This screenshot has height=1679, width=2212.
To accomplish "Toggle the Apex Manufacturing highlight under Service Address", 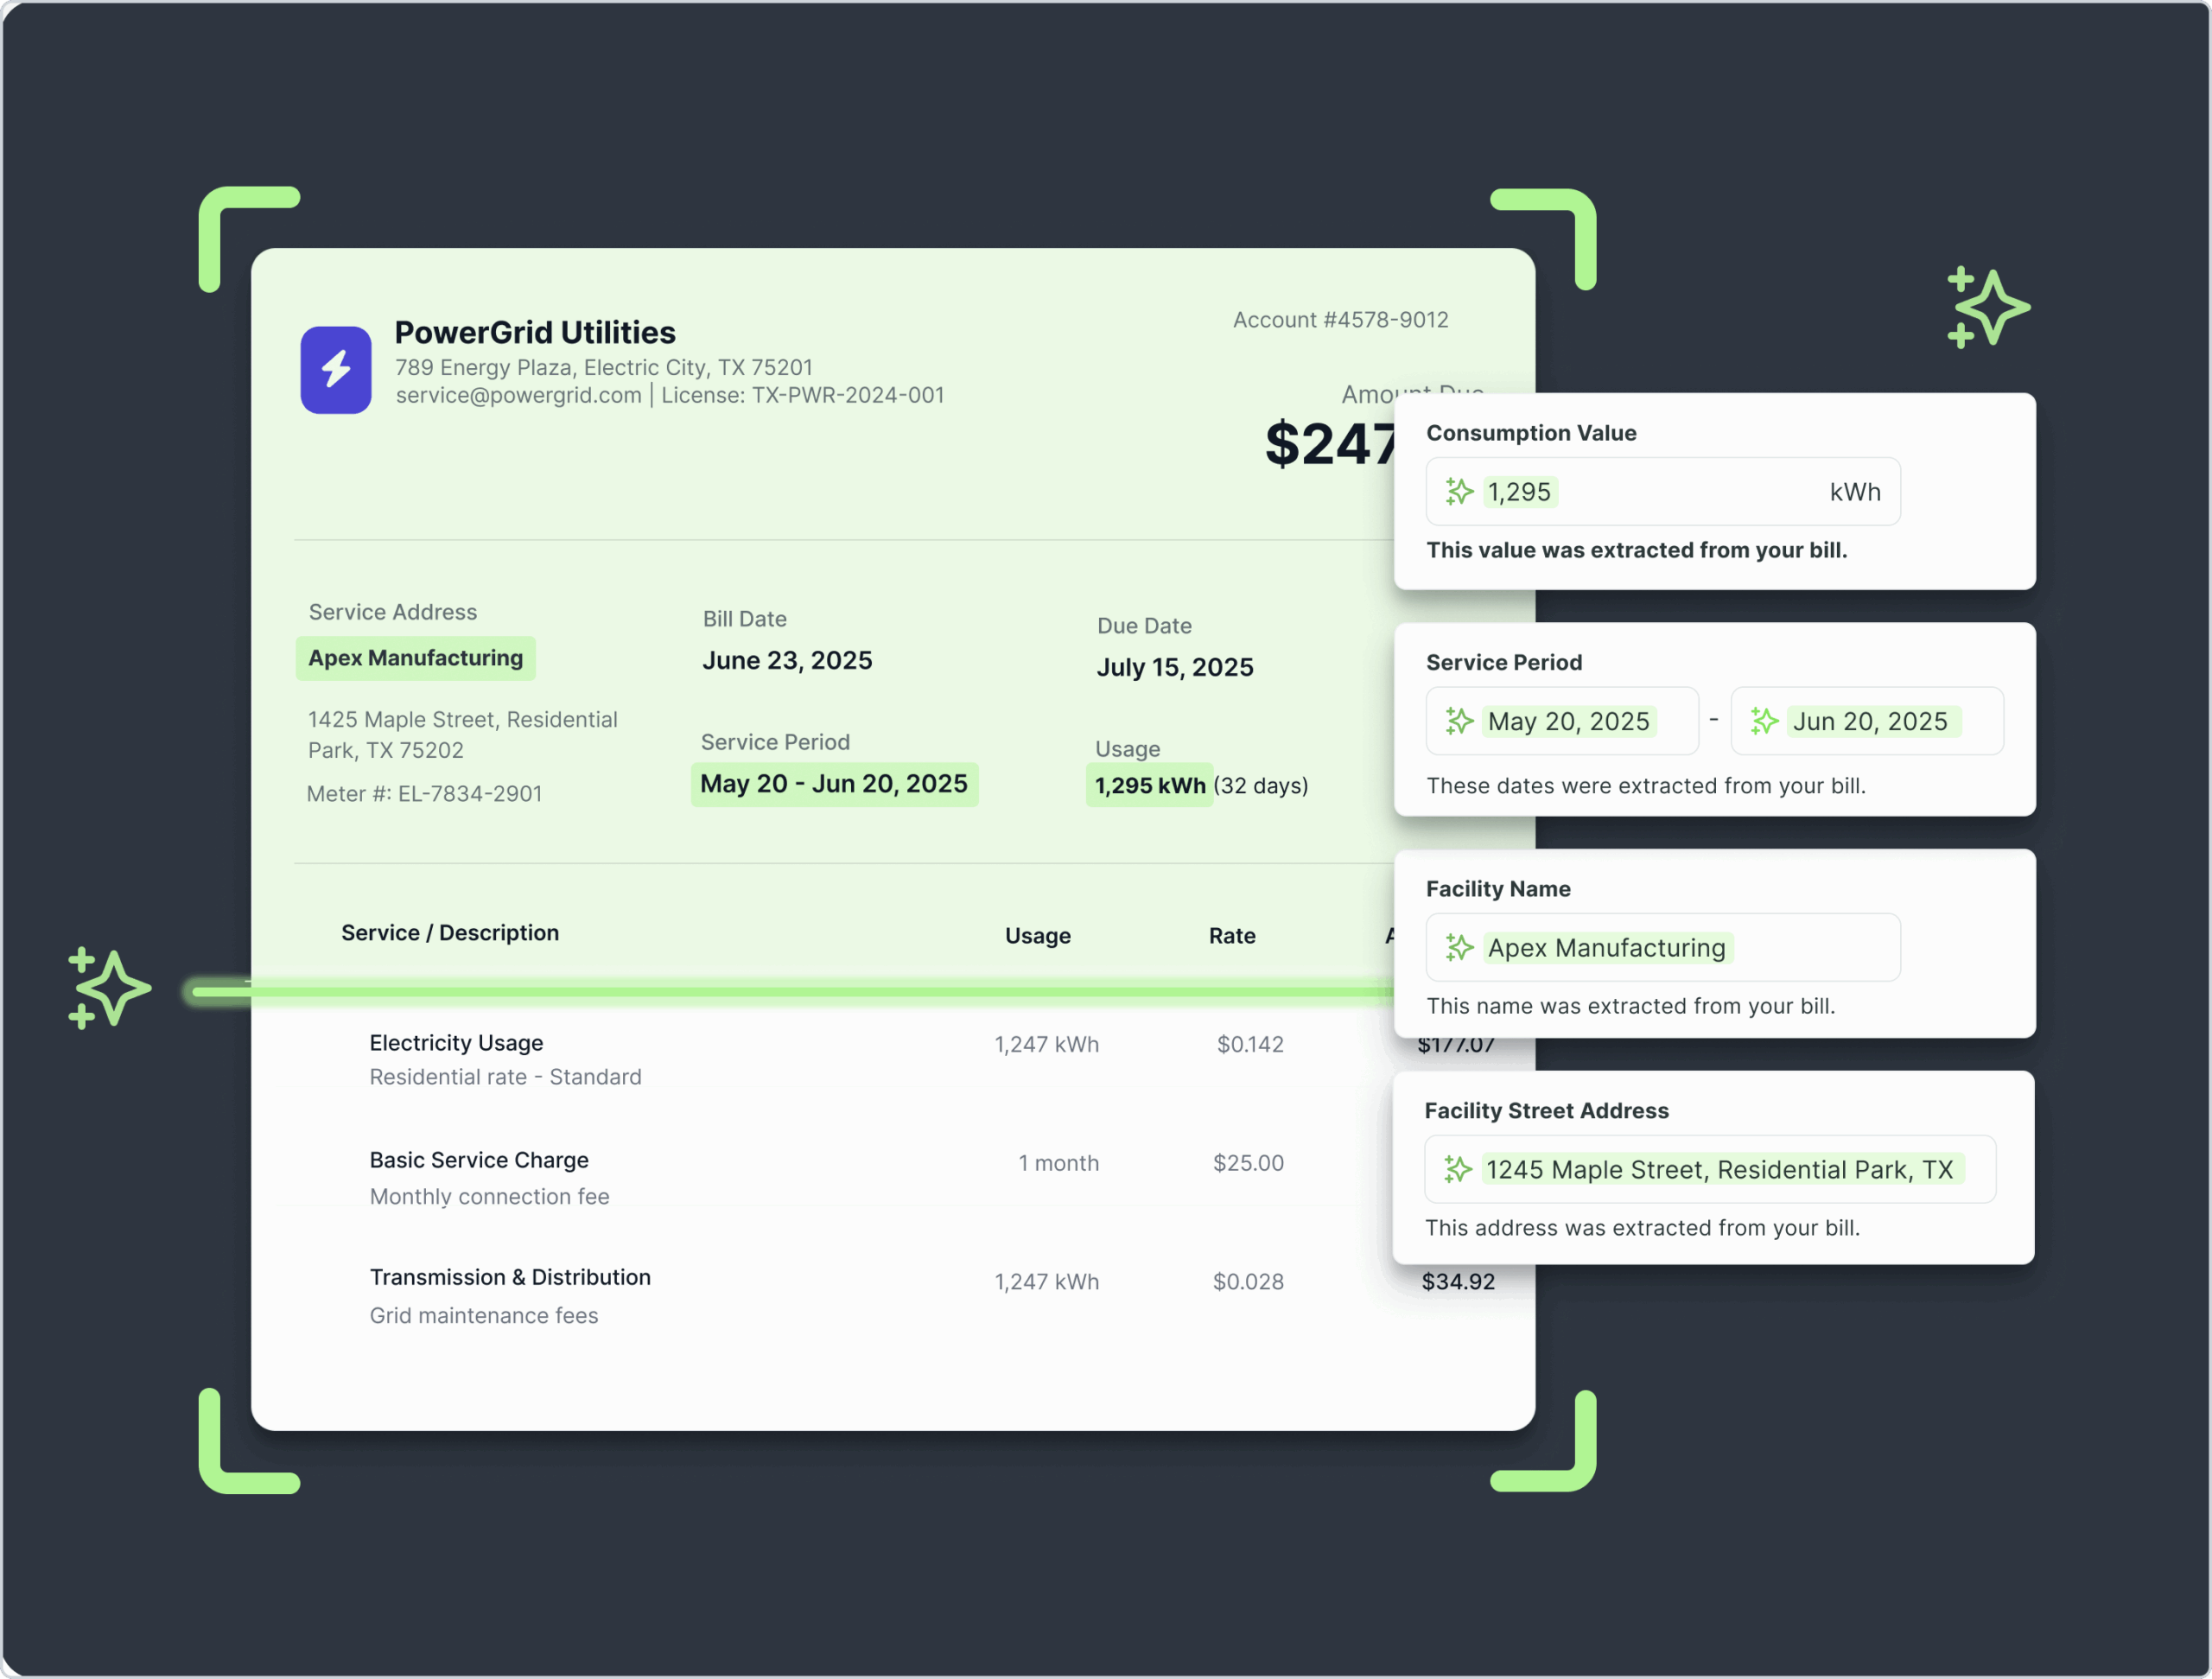I will pyautogui.click(x=415, y=658).
